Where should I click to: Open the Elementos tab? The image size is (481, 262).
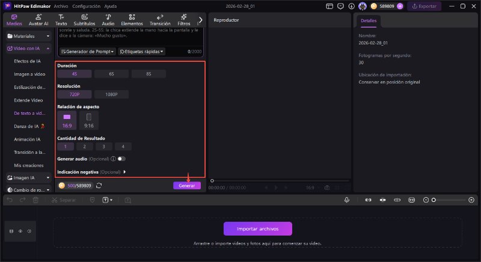pos(132,20)
